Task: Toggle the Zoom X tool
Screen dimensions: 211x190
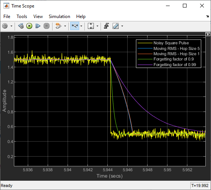Action: [75, 26]
